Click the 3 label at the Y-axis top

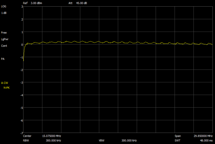click(x=22, y=7)
